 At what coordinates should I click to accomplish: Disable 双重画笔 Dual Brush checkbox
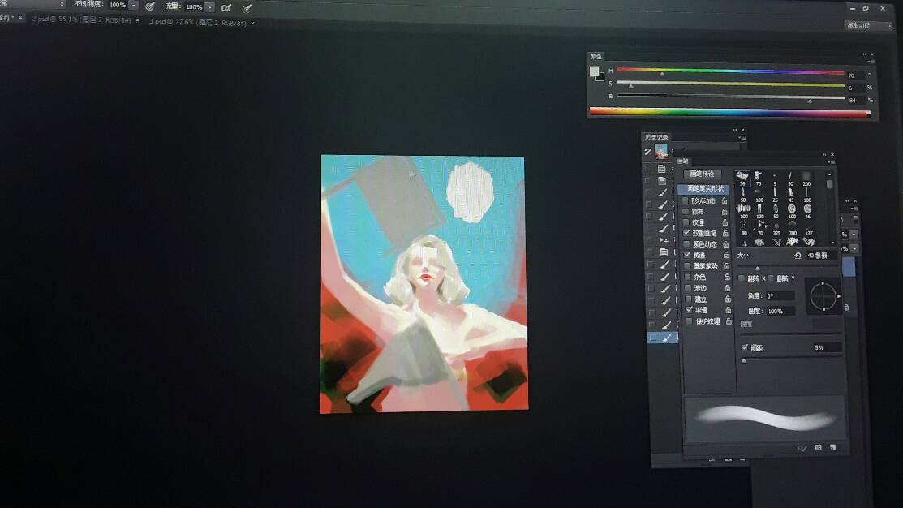[x=686, y=233]
